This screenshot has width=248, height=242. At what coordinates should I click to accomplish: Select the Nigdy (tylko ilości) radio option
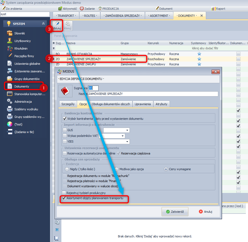click(67, 169)
